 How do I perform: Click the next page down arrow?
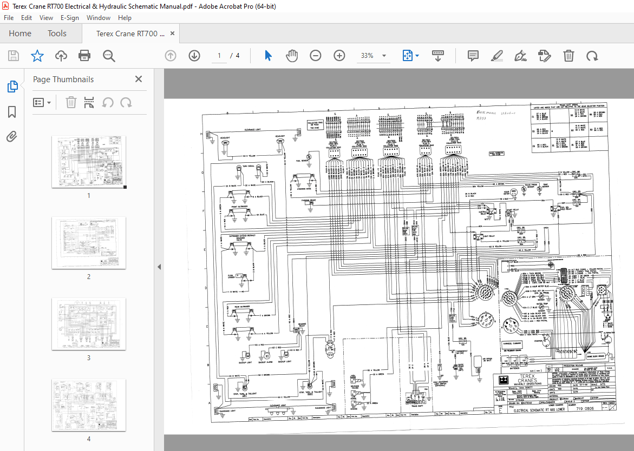[194, 56]
